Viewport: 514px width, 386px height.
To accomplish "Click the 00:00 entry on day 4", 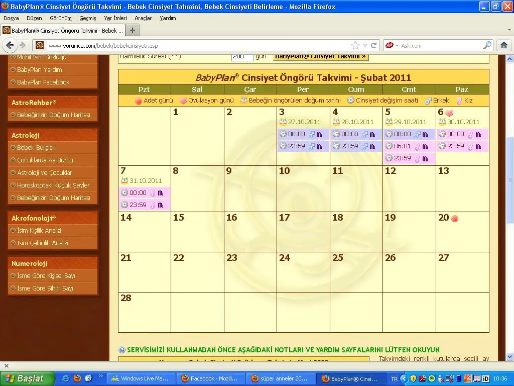I will [356, 134].
